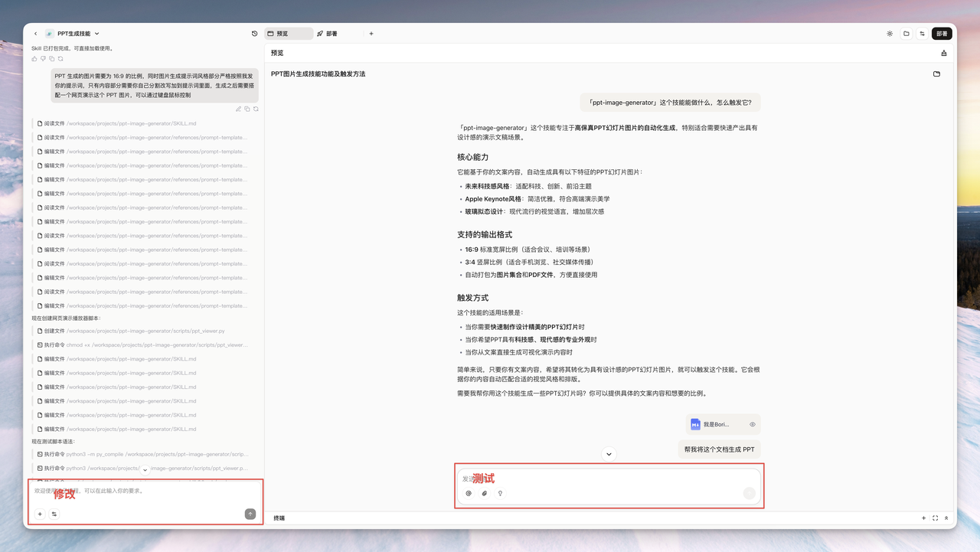Image resolution: width=980 pixels, height=552 pixels.
Task: Toggle the fullscreen icon in terminal bar
Action: coord(935,518)
